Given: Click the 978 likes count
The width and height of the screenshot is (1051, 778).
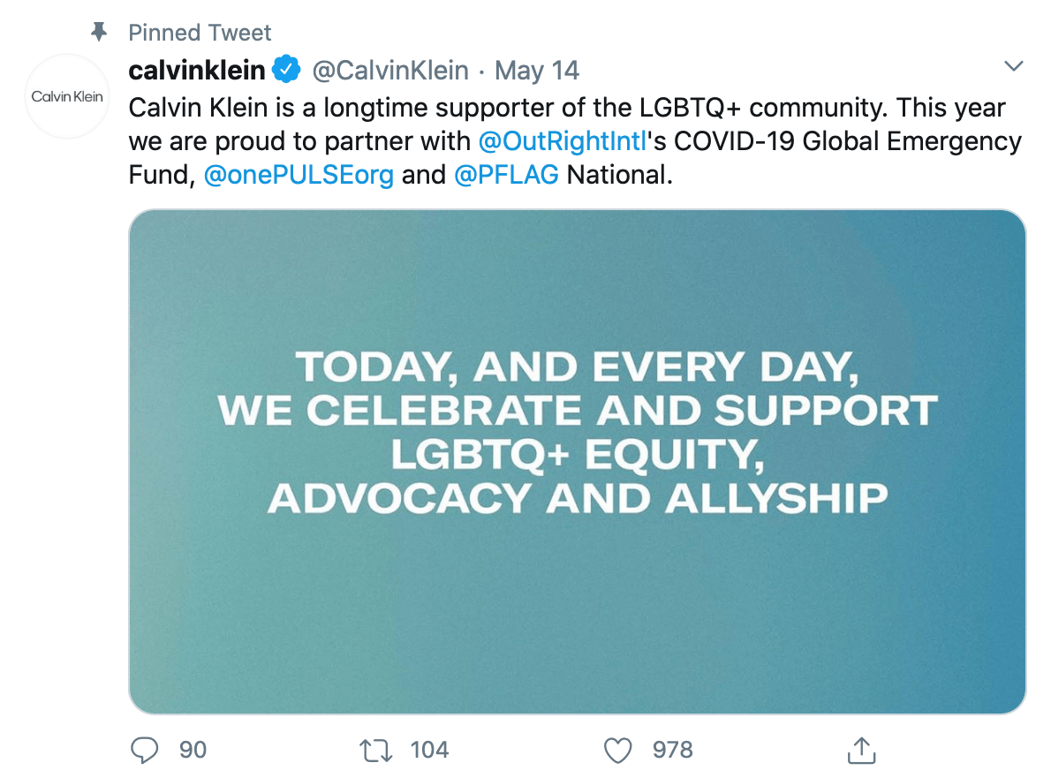Looking at the screenshot, I should pyautogui.click(x=673, y=750).
